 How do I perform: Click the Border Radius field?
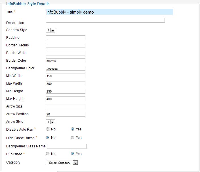tap(65, 45)
